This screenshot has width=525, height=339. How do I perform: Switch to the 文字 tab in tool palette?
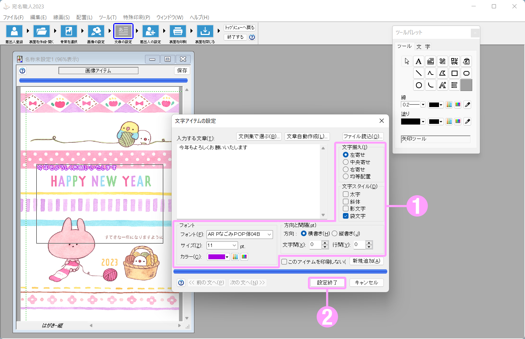[423, 47]
